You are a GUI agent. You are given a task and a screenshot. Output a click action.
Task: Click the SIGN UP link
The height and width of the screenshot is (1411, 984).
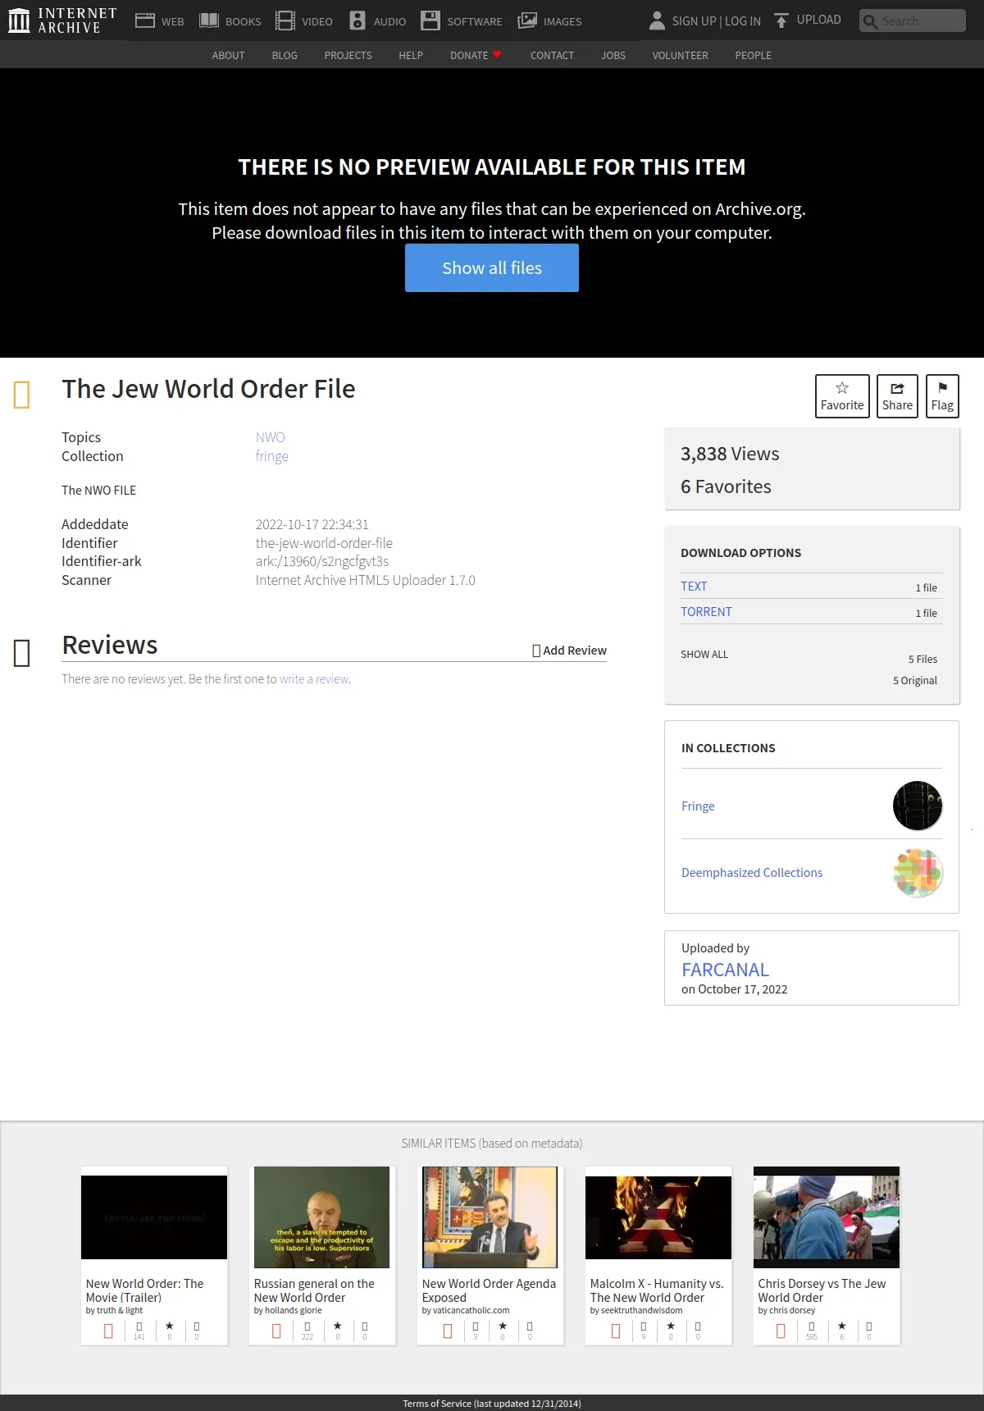coord(694,21)
